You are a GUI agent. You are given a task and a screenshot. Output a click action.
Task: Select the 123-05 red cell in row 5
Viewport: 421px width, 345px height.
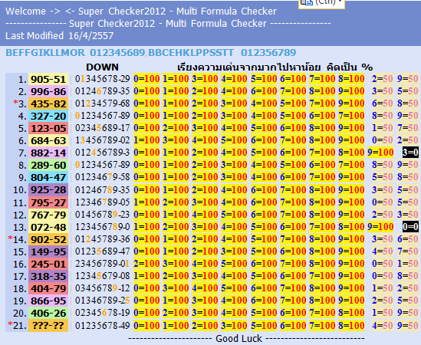[x=48, y=128]
